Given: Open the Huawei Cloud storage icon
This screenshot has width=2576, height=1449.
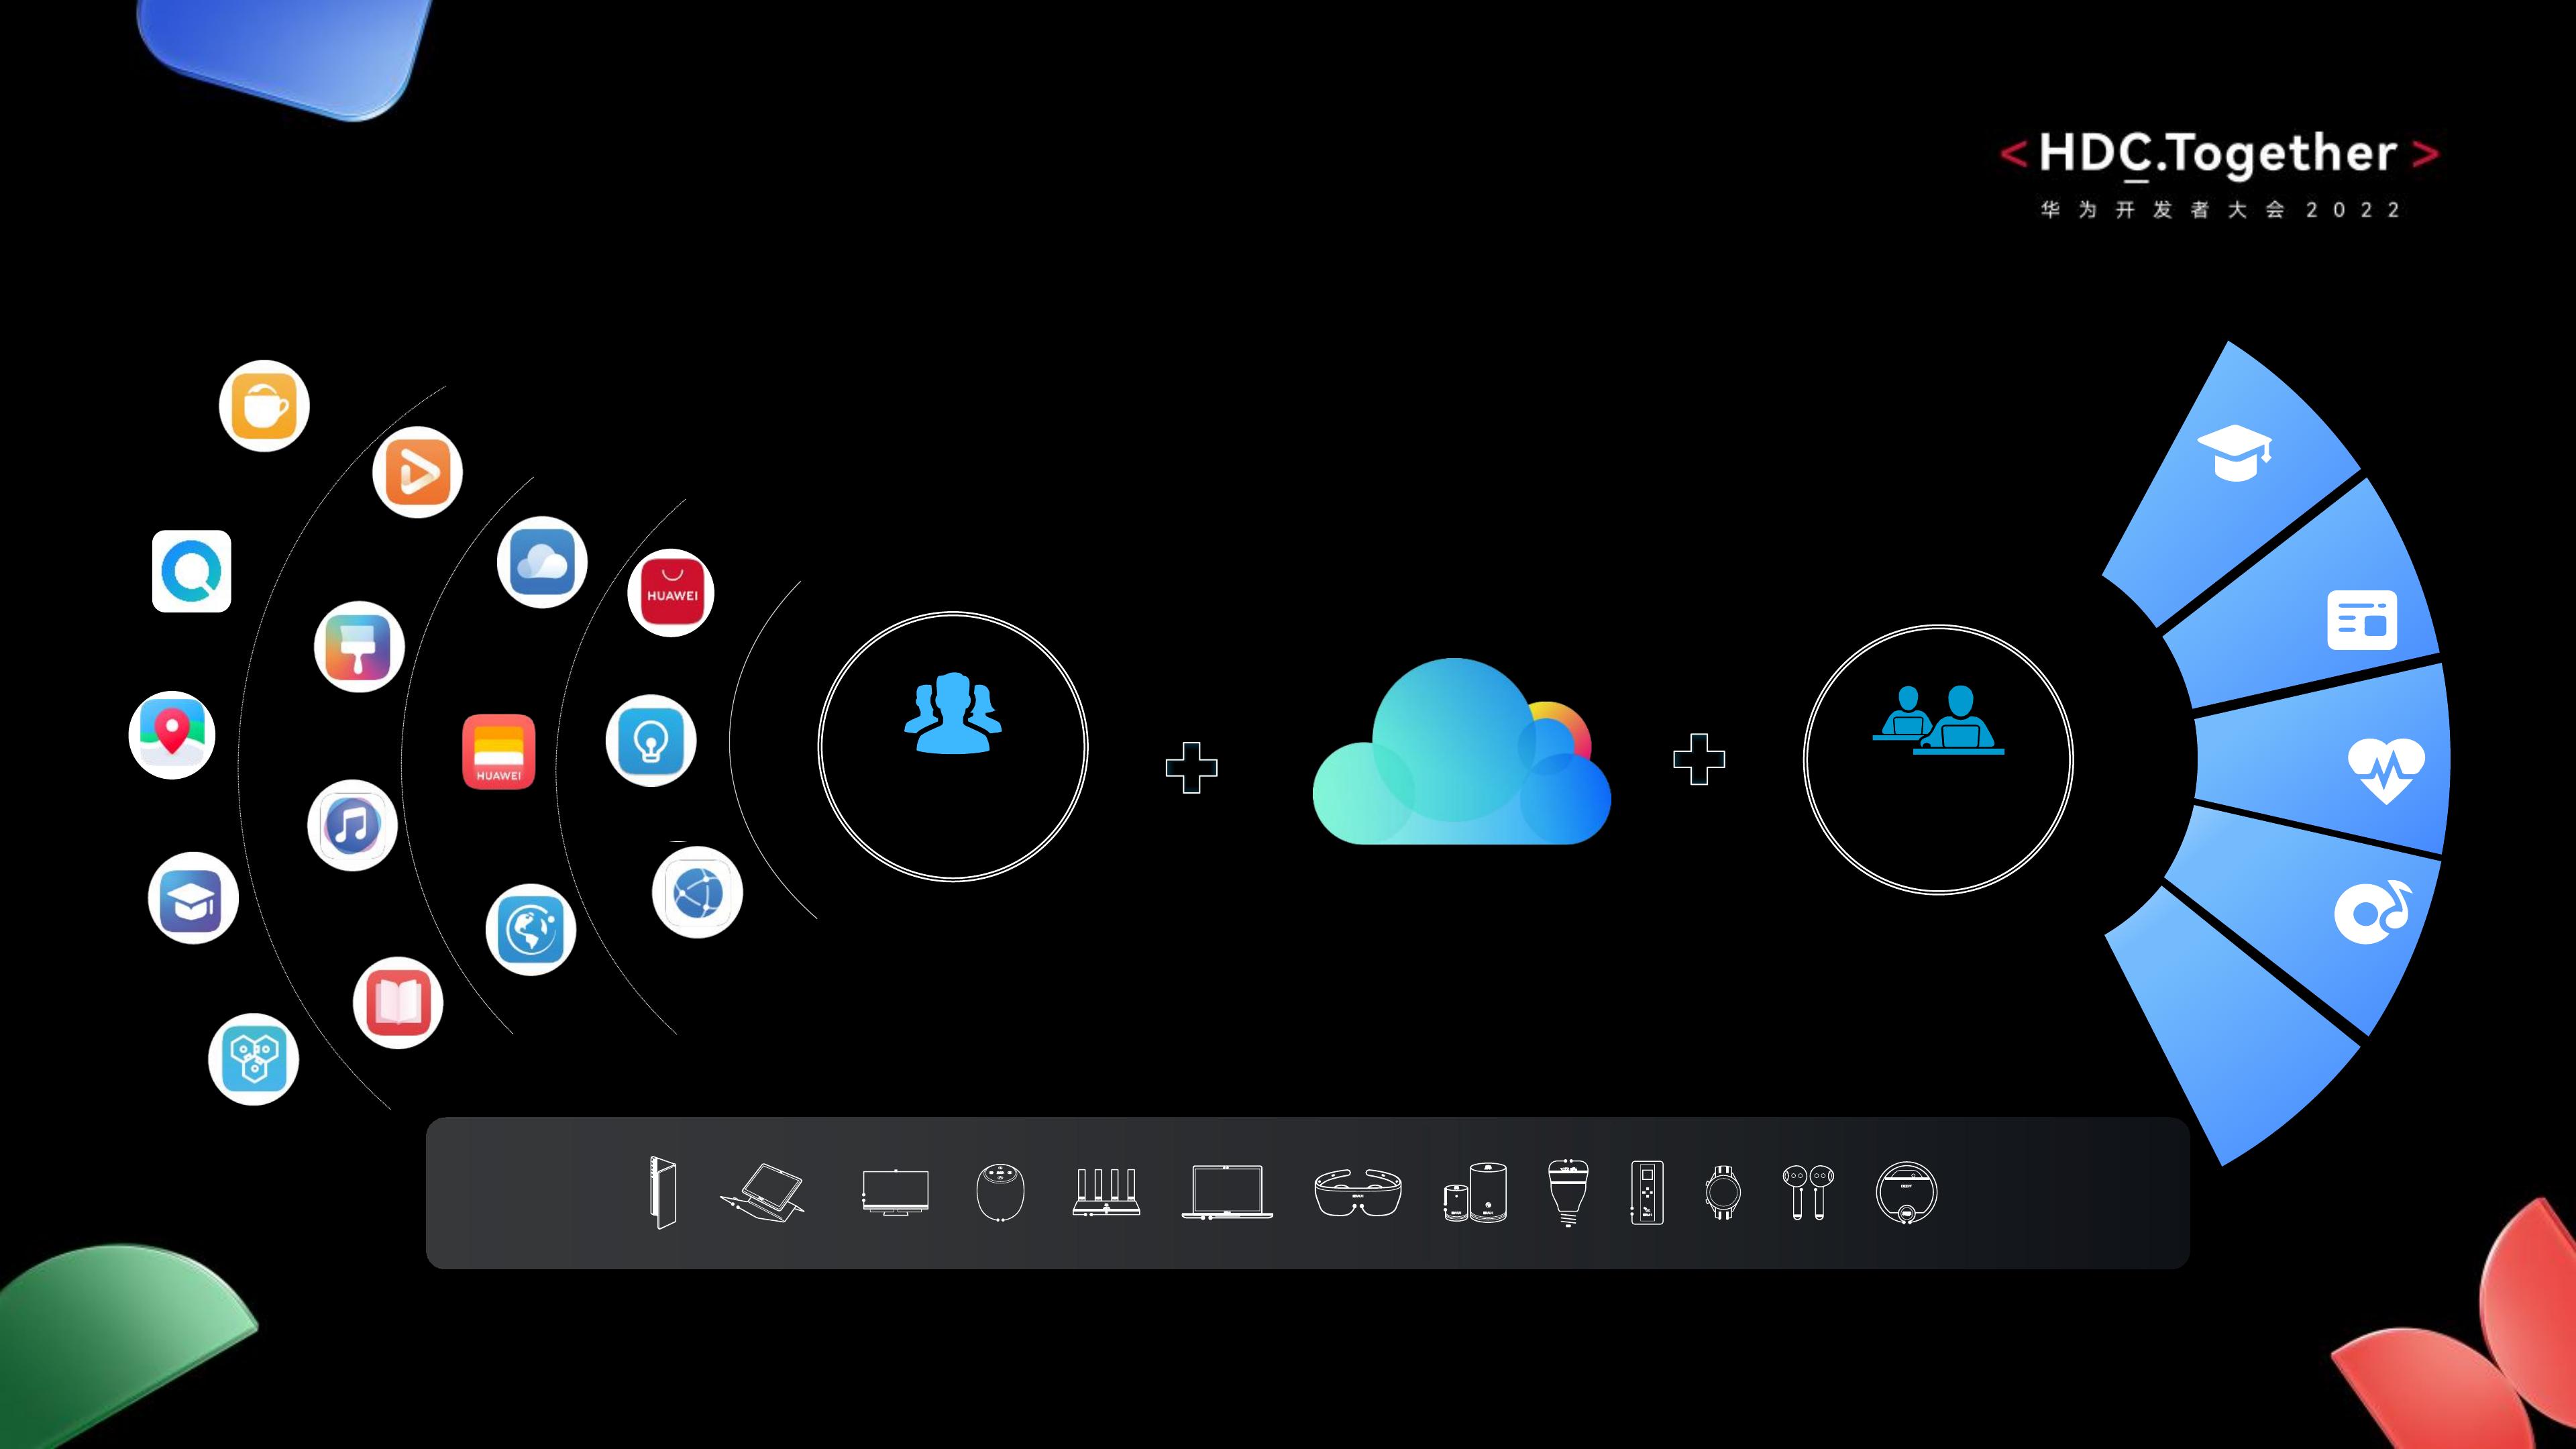Looking at the screenshot, I should [542, 562].
